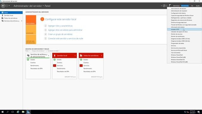Click Agregar roles y características link
The width and height of the screenshot is (202, 114).
tap(60, 26)
